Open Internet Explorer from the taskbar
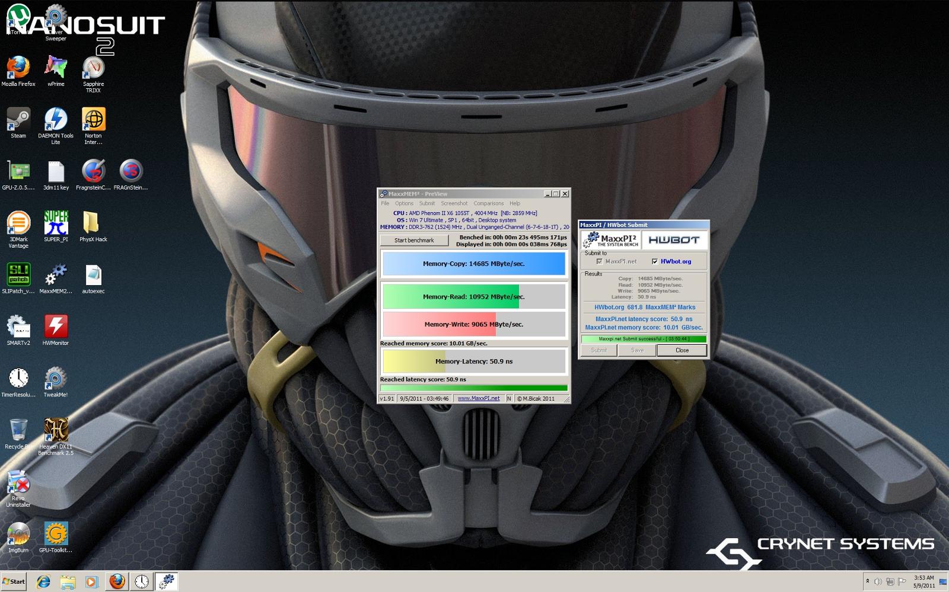Image resolution: width=949 pixels, height=592 pixels. pyautogui.click(x=43, y=581)
